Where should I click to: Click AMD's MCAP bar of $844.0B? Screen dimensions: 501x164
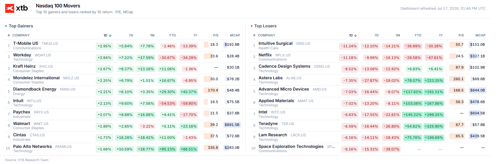tap(477, 90)
